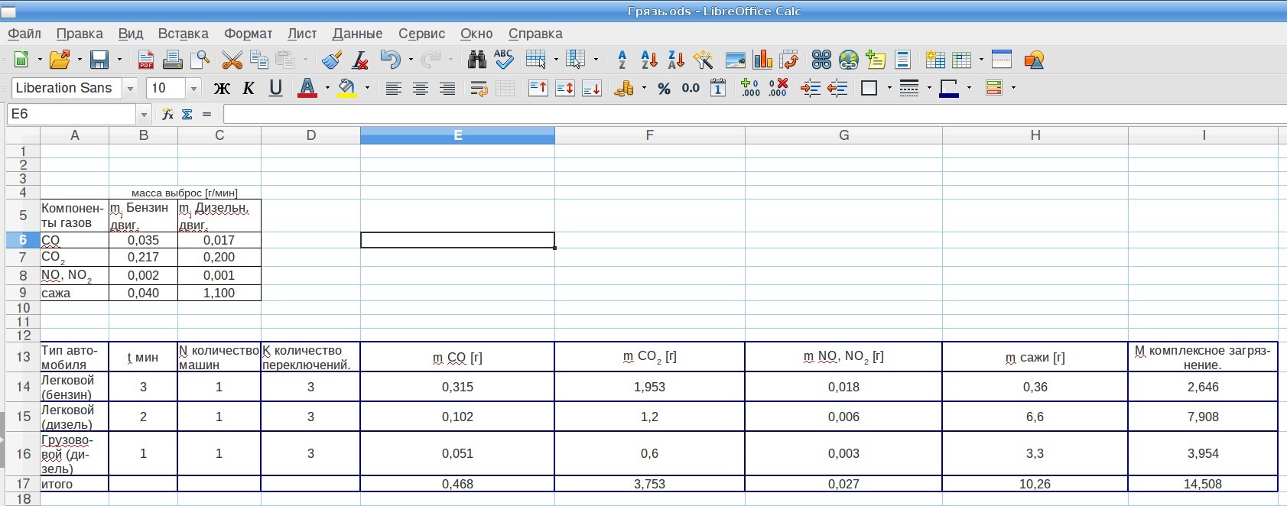Click the Sum sigma icon
Image resolution: width=1287 pixels, height=506 pixels.
[x=187, y=114]
